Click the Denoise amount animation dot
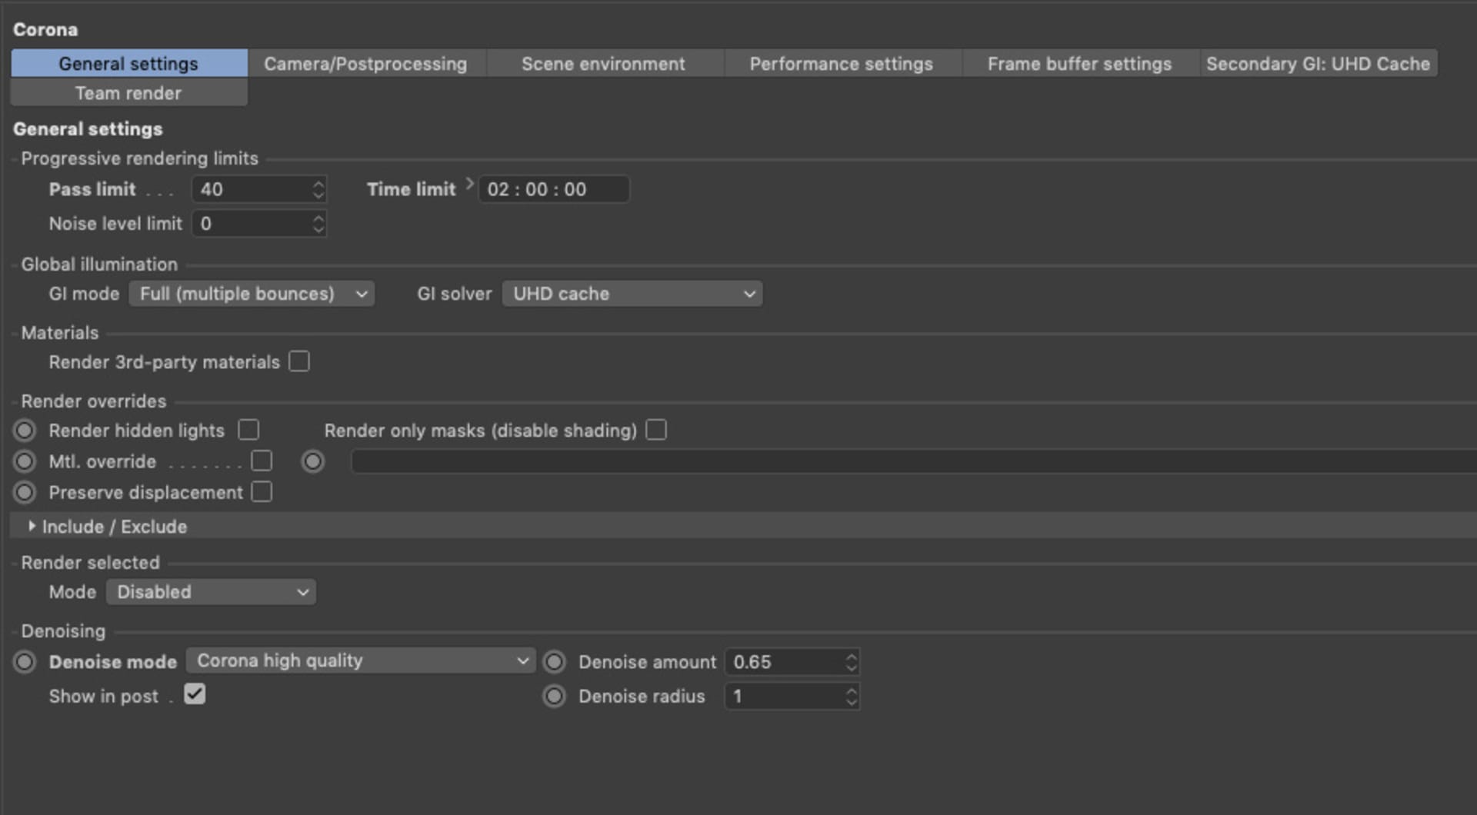This screenshot has width=1477, height=815. tap(554, 662)
